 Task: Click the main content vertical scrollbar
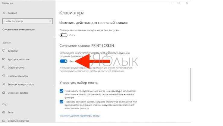coord(190,84)
